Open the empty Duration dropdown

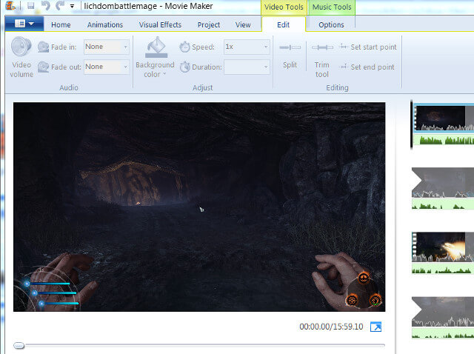247,67
